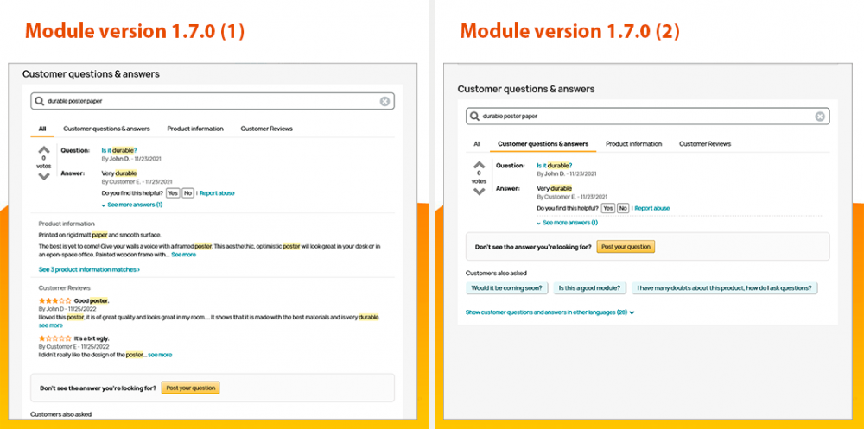Open the Customer Reviews tab in the version (2) panel

[x=705, y=144]
